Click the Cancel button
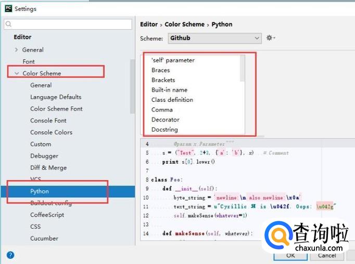Screen dimensions: 355x264 point(327,256)
